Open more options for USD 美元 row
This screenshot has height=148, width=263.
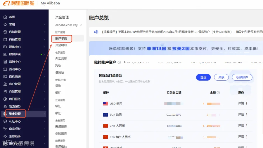coord(247,103)
